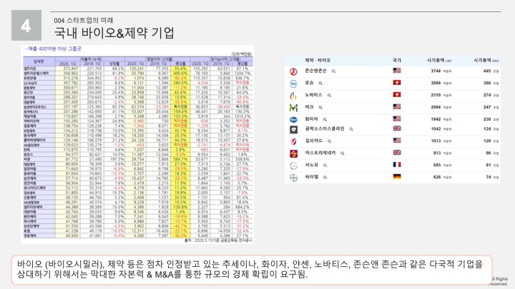
Task: Click the US flag in the 길리어드 row
Action: coord(397,141)
